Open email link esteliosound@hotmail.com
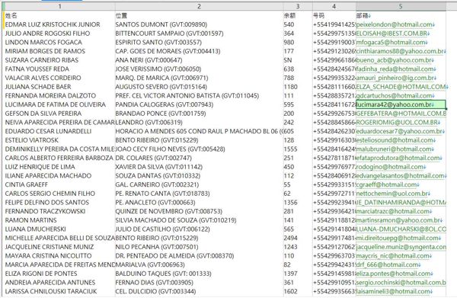This screenshot has width=457, height=298. (x=395, y=140)
